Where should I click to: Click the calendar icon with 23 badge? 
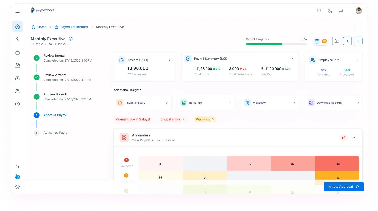[x=320, y=41]
